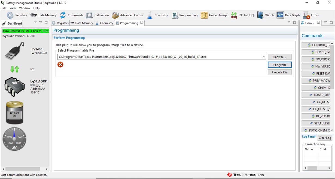335x179 pixels.
Task: Switch to the Chemistry tab
Action: tap(104, 23)
